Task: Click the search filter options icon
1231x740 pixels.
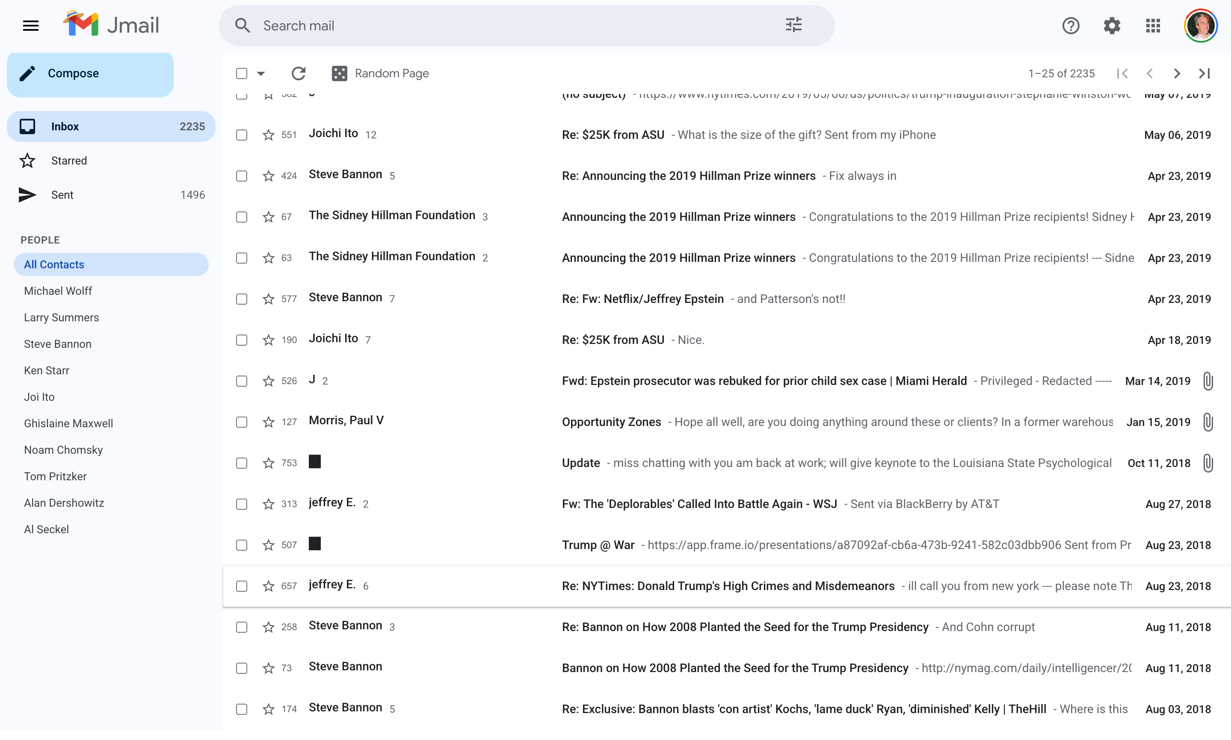Action: tap(793, 25)
